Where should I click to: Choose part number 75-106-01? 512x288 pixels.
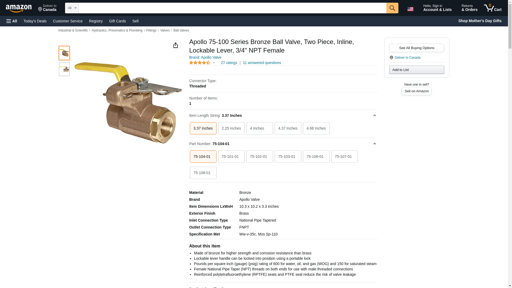coord(316,157)
